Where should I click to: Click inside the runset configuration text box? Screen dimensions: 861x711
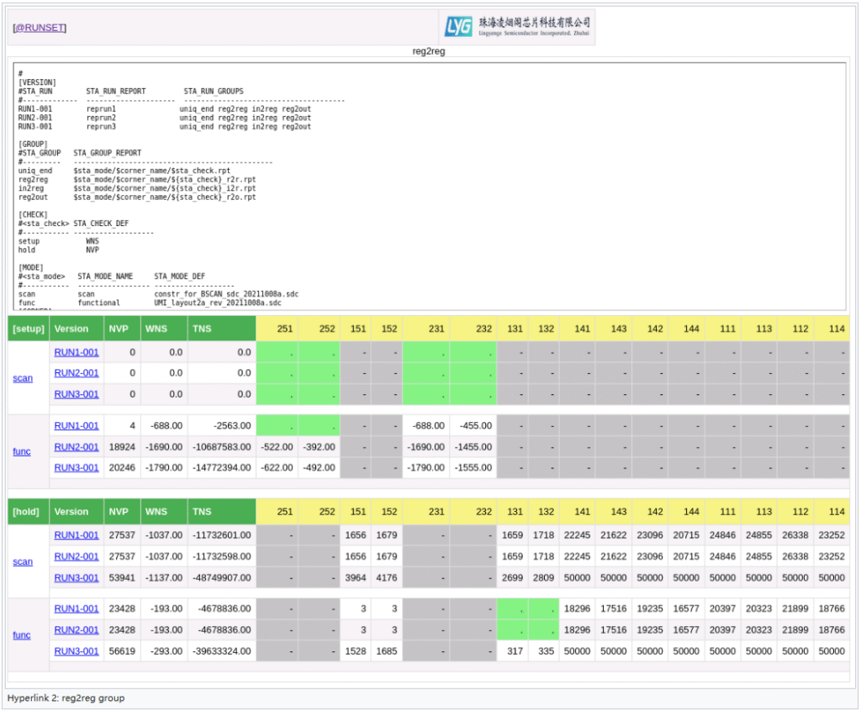coord(430,187)
